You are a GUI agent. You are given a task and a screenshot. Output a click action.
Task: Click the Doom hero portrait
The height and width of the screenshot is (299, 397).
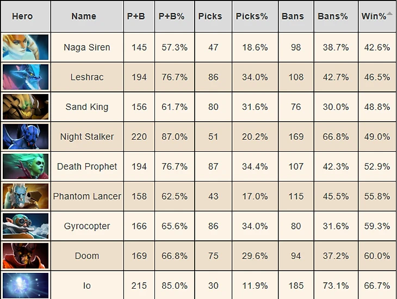pyautogui.click(x=26, y=256)
